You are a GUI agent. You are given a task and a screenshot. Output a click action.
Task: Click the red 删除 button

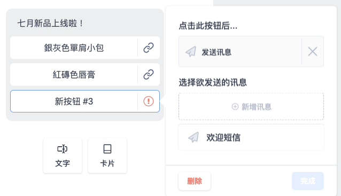click(195, 181)
